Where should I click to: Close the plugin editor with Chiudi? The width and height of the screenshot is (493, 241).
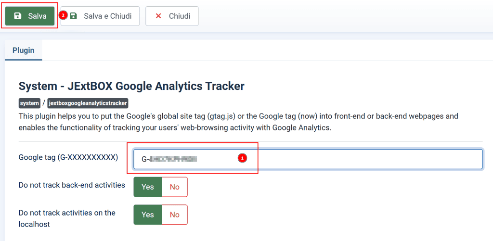tap(172, 16)
